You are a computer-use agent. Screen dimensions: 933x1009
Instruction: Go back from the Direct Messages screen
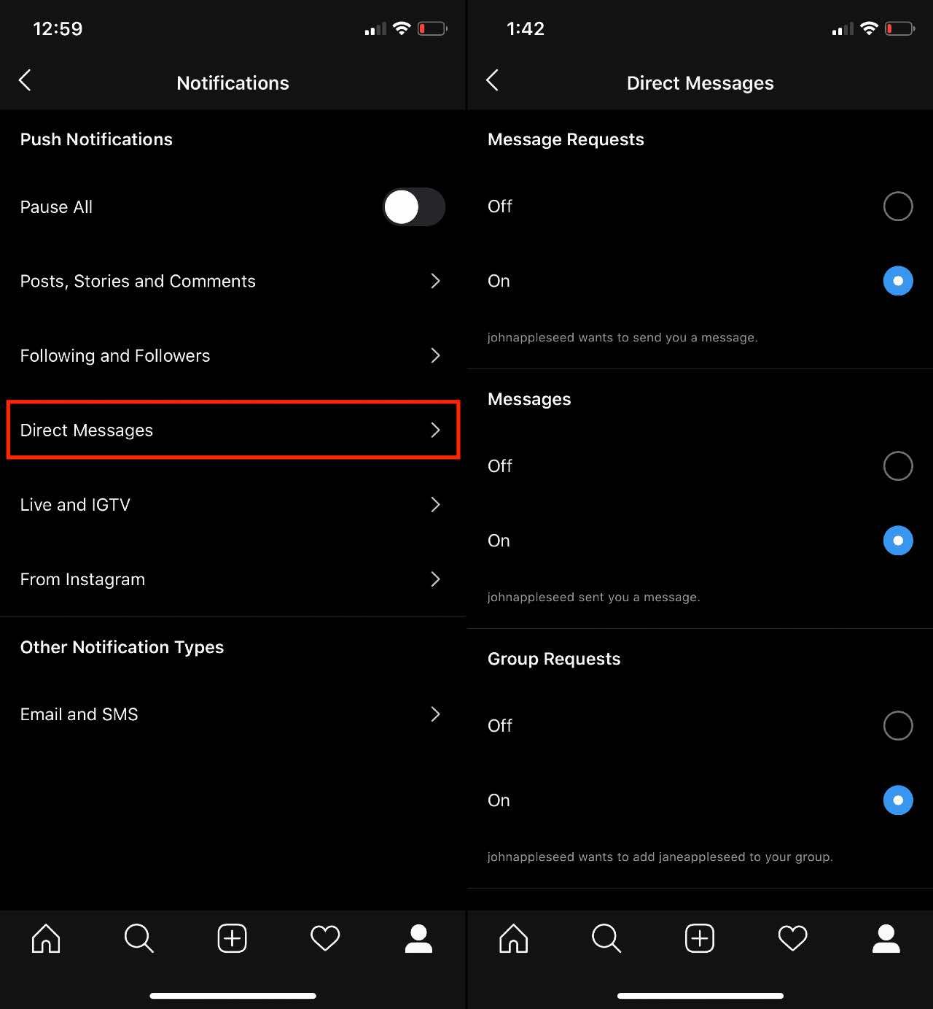point(493,80)
